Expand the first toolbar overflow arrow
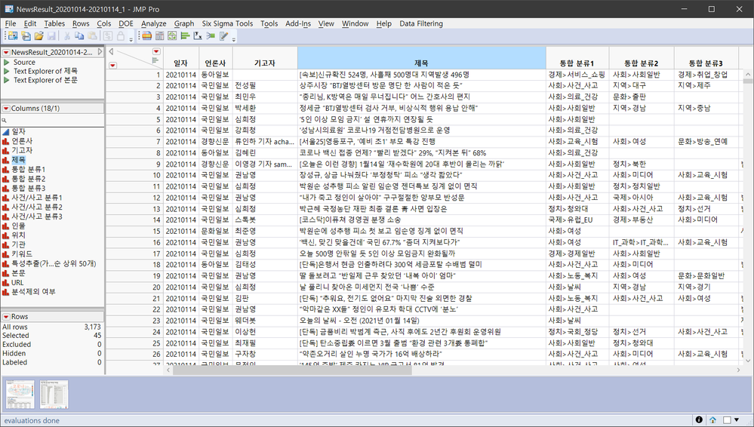 (131, 38)
